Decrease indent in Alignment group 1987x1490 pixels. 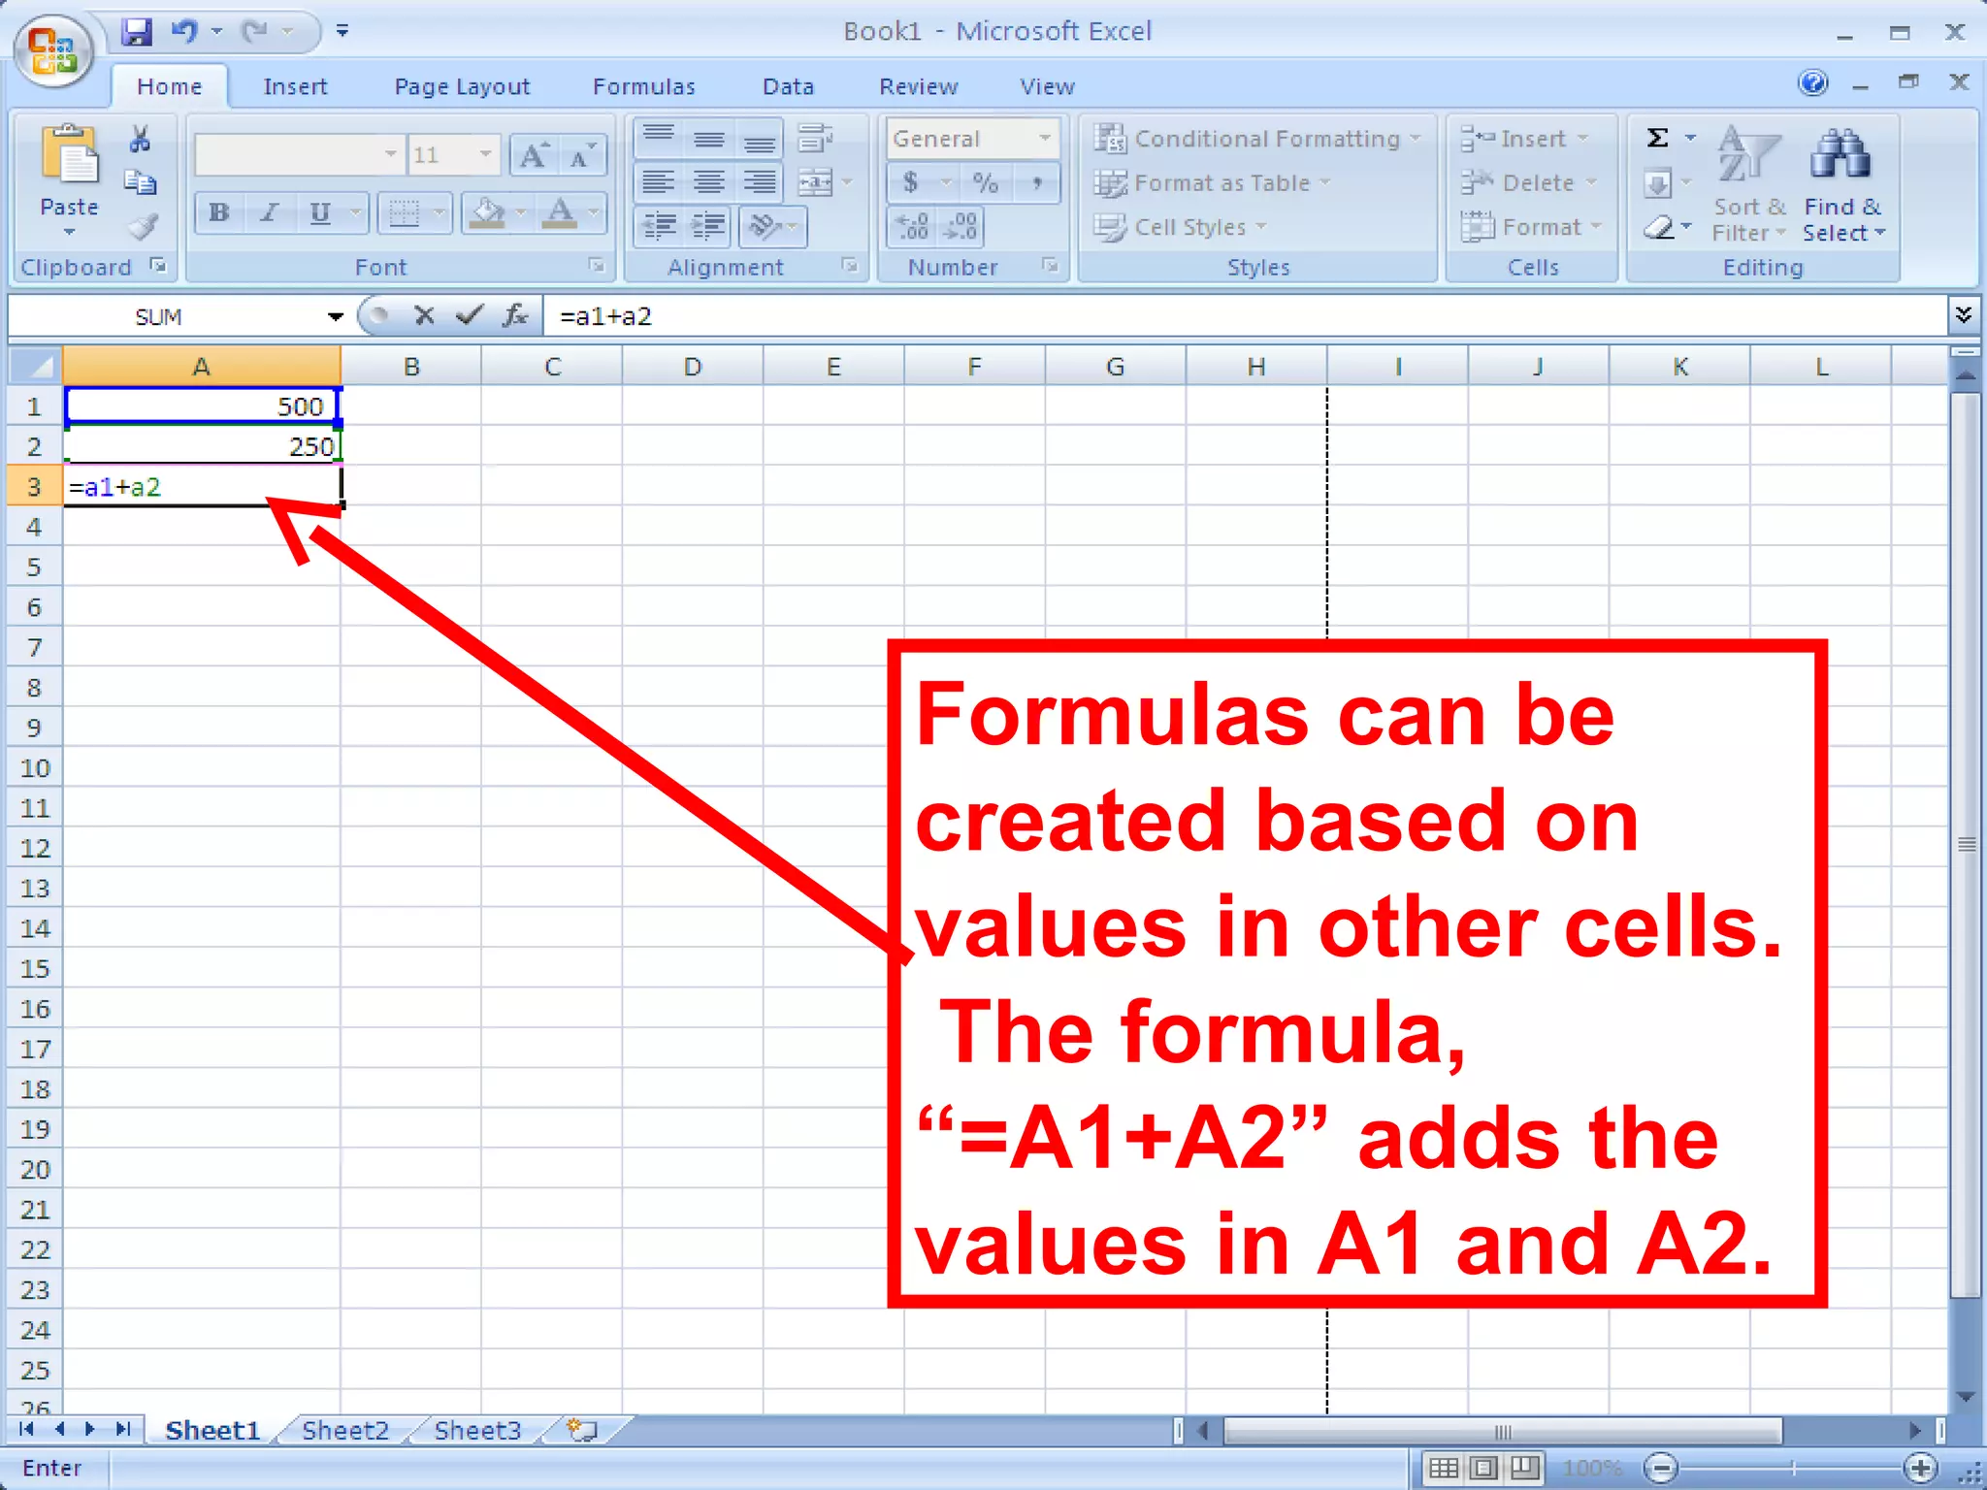659,227
